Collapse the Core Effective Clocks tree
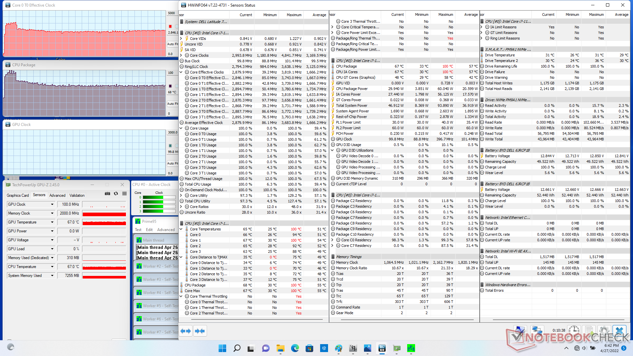 (181, 72)
